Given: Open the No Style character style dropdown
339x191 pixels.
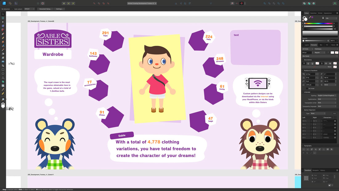Looking at the screenshot, I should click(319, 56).
